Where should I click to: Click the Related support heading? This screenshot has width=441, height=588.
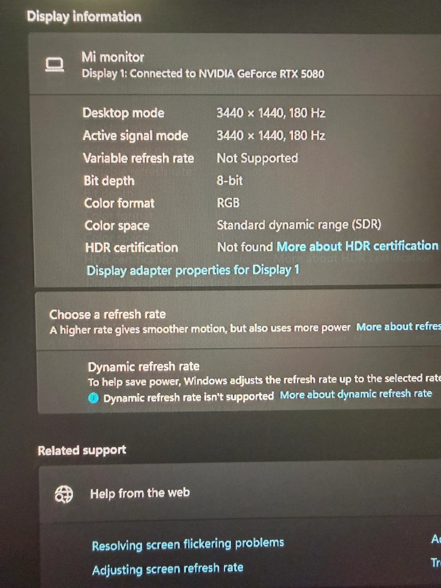pos(82,450)
